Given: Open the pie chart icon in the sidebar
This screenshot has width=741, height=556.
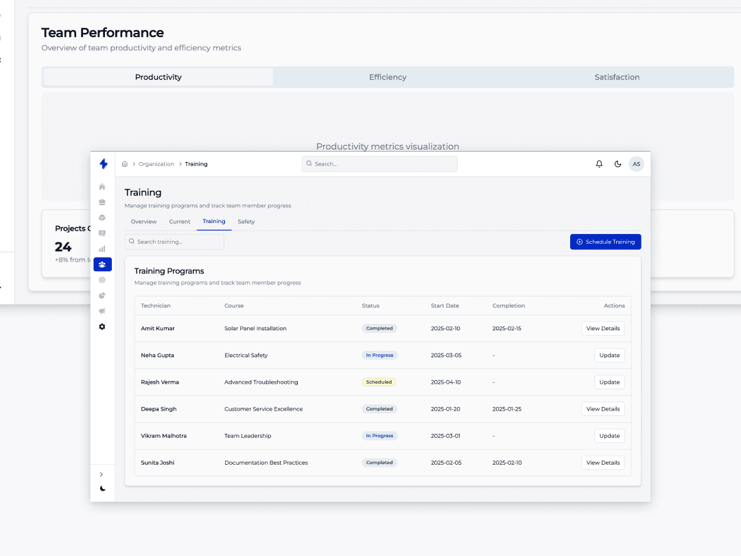Looking at the screenshot, I should 102,295.
